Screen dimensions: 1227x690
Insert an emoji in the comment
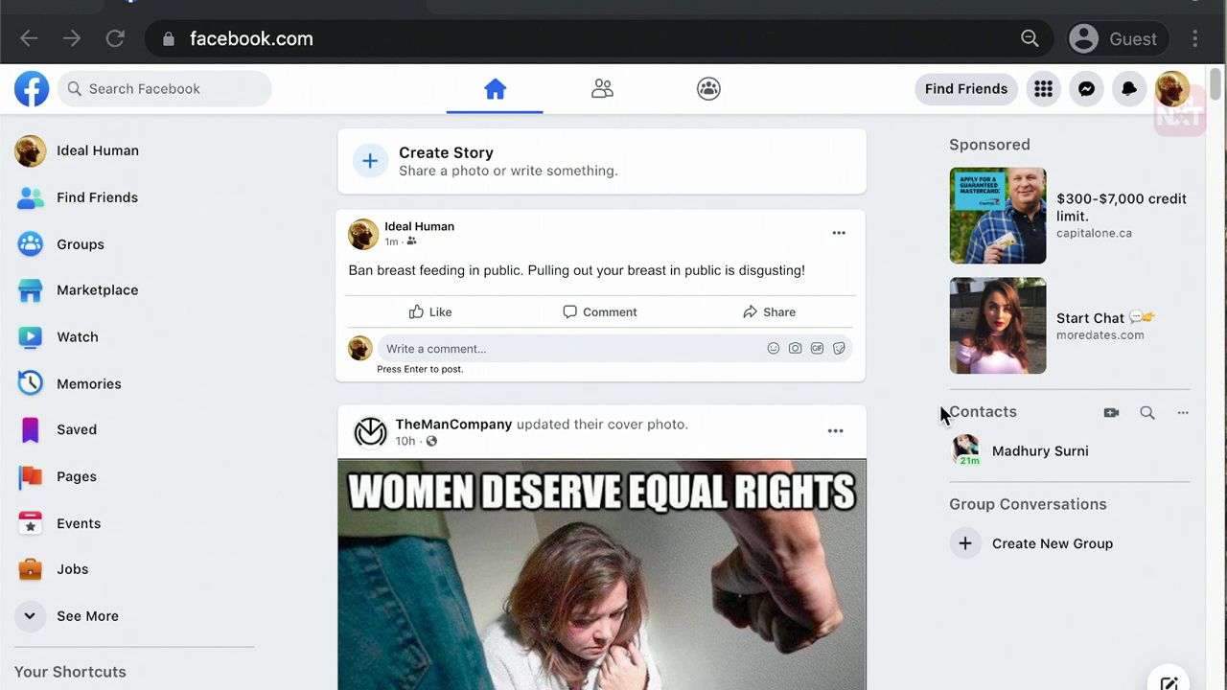774,349
